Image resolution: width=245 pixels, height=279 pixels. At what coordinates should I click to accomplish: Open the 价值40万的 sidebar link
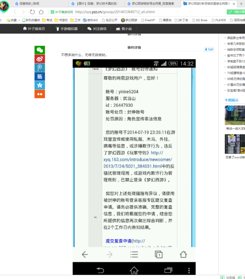click(236, 85)
